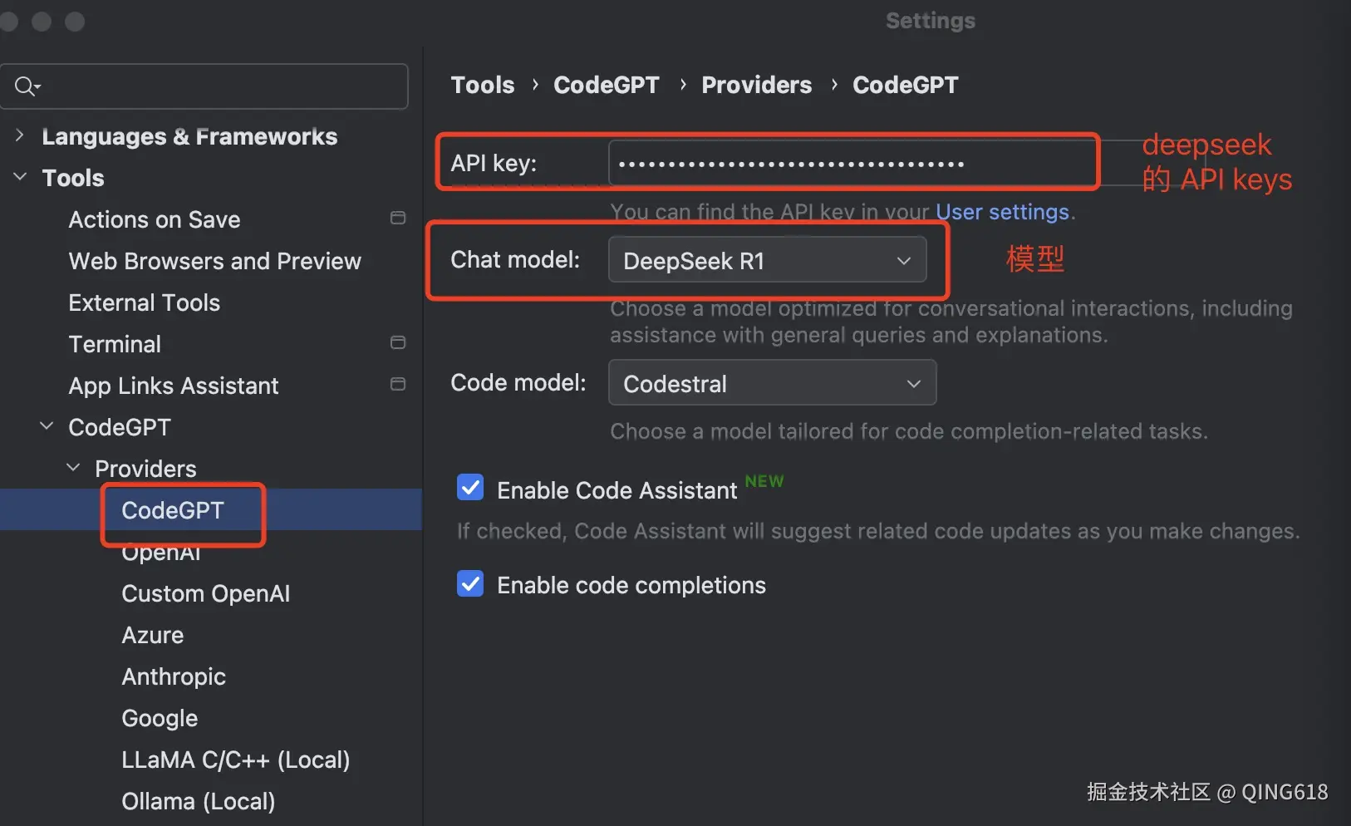The width and height of the screenshot is (1351, 826).
Task: Select Anthropic provider in sidebar
Action: pyautogui.click(x=174, y=676)
